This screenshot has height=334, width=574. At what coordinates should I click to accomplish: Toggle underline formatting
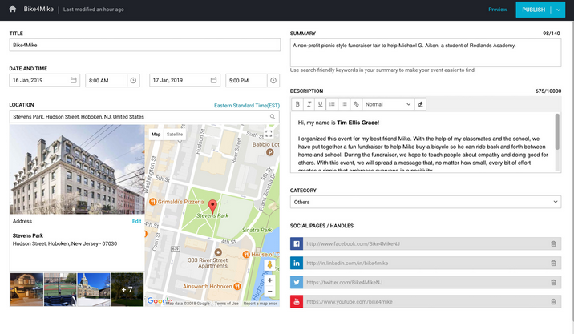(x=321, y=104)
